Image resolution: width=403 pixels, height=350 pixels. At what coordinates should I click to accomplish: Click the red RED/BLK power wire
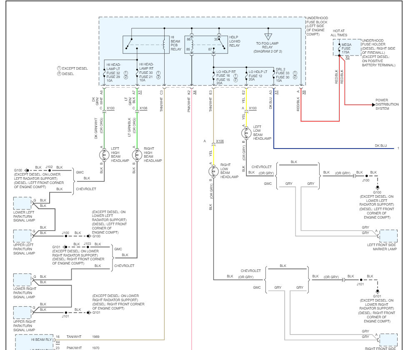tap(320, 121)
